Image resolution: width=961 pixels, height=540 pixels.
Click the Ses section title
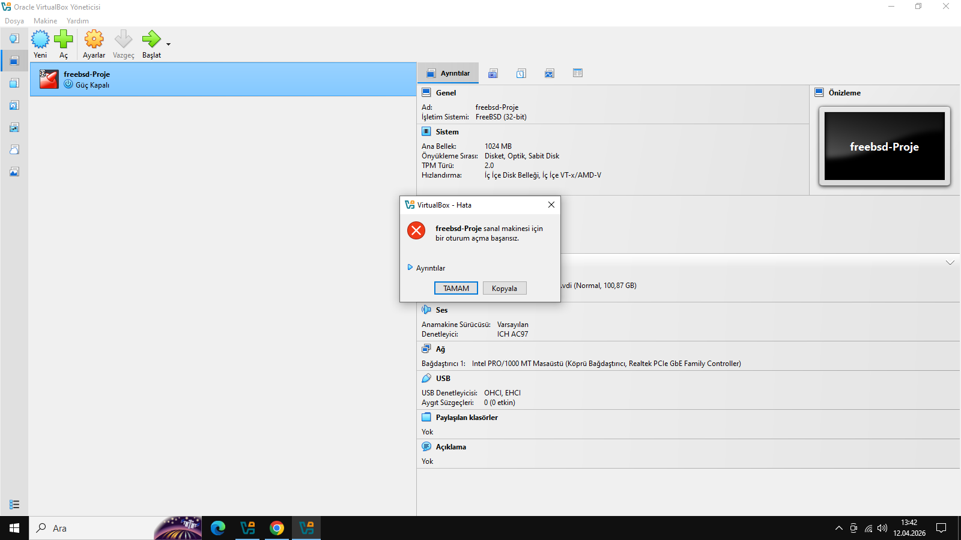tap(442, 310)
